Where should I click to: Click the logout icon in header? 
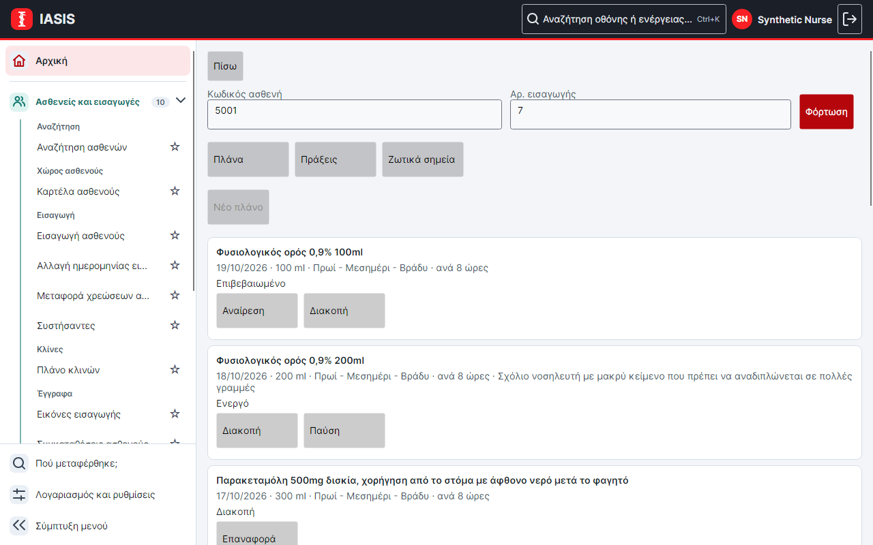(x=849, y=19)
